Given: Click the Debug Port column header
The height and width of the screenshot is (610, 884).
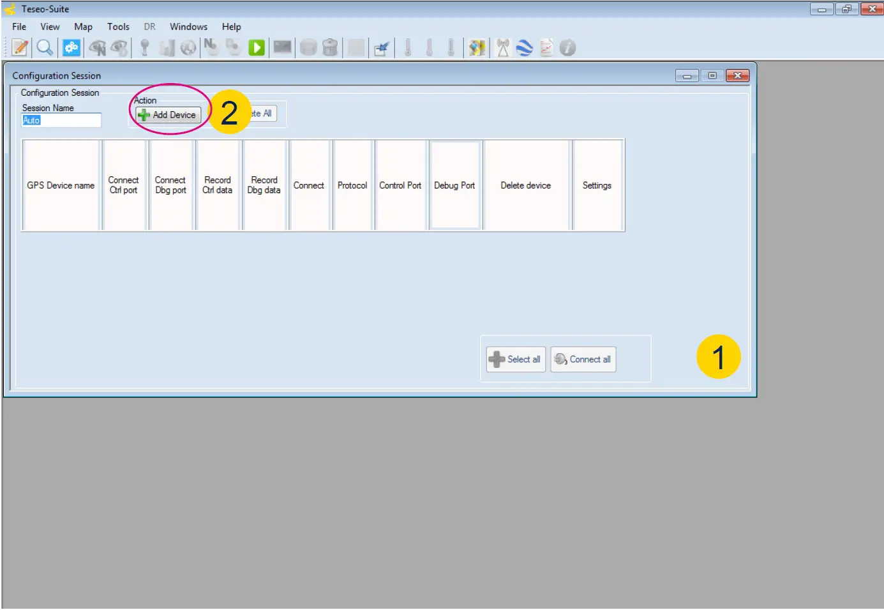Looking at the screenshot, I should click(454, 185).
